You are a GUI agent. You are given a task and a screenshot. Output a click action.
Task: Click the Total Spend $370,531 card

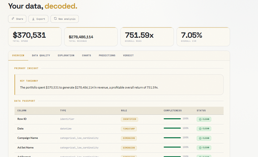[35, 37]
